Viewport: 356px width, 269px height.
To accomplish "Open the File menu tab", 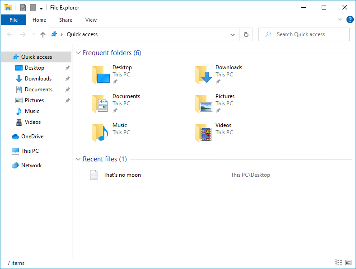I will tap(14, 20).
